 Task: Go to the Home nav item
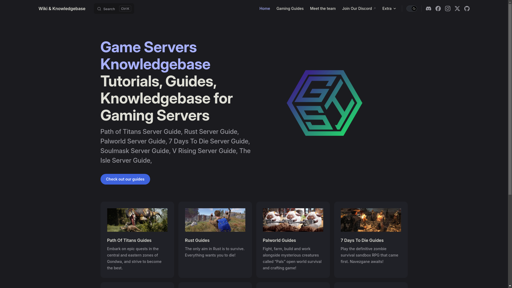click(x=265, y=9)
